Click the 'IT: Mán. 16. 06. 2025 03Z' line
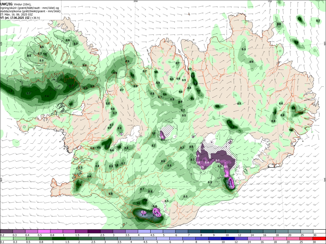 pyautogui.click(x=16, y=14)
